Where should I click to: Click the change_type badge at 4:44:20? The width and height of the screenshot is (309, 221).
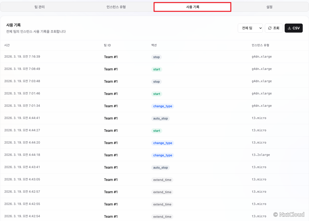[x=163, y=143]
